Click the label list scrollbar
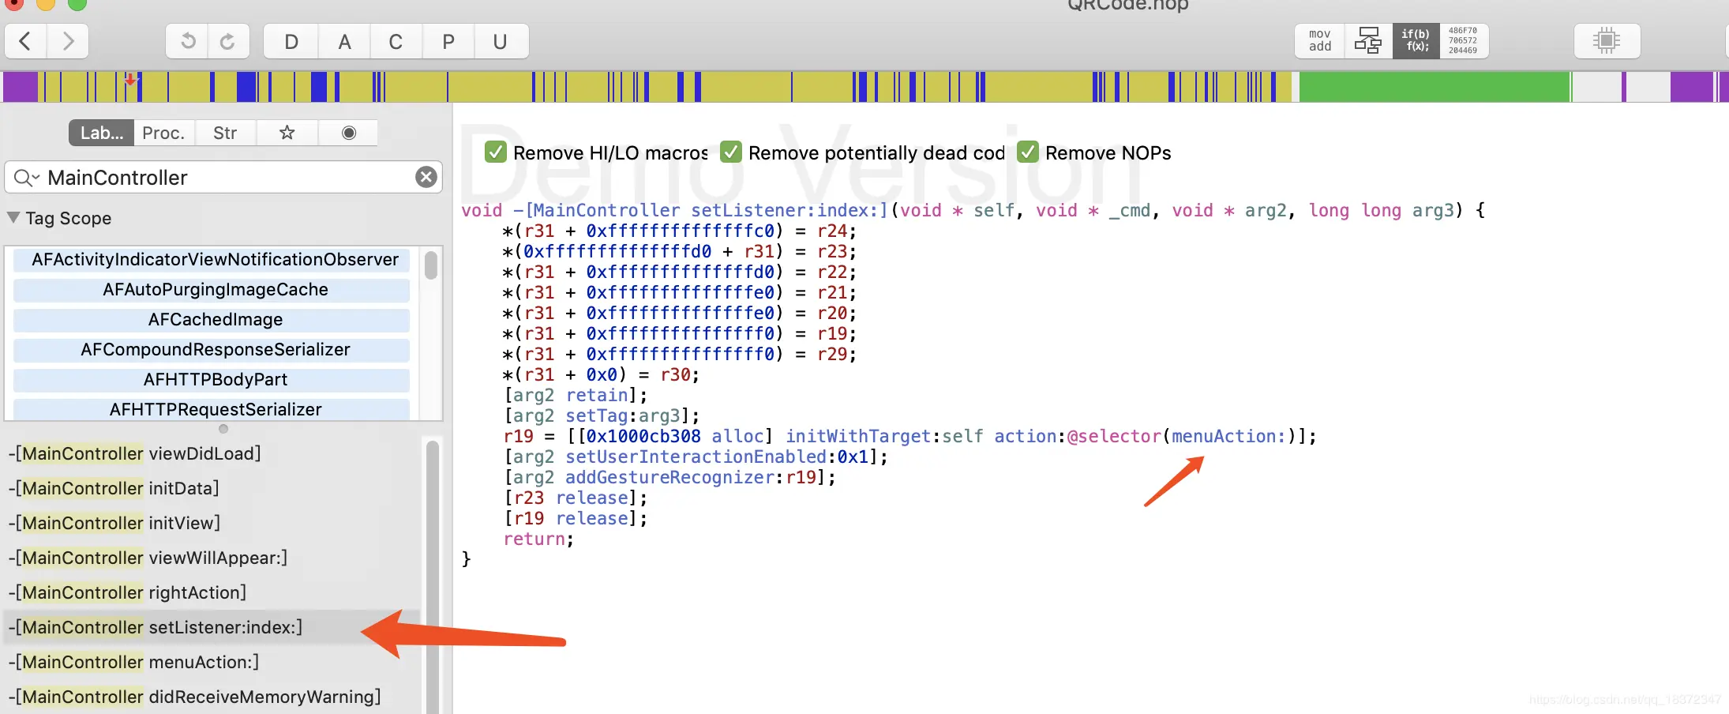 pos(432,577)
